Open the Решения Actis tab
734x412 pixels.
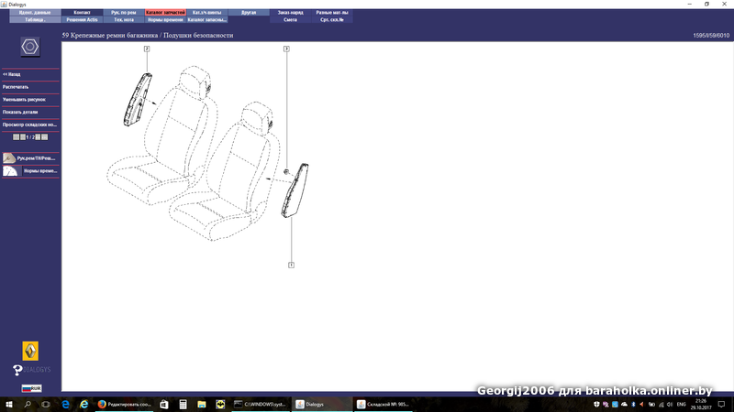click(82, 19)
